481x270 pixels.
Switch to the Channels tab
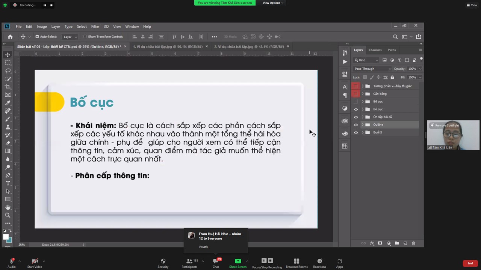click(375, 50)
